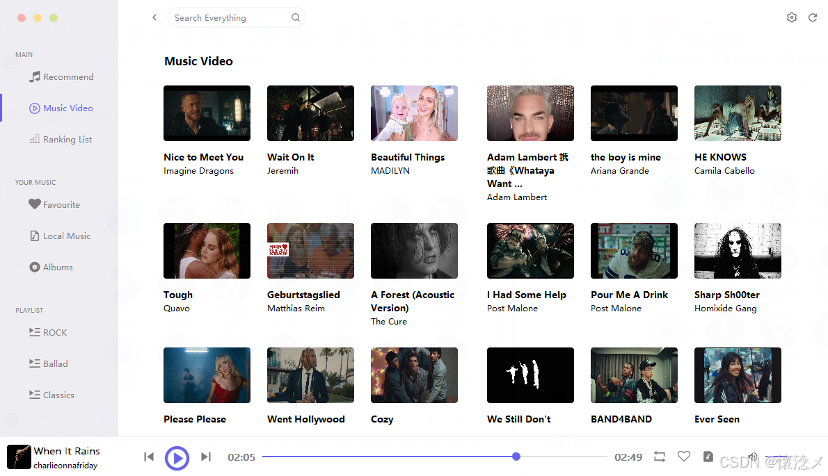Image resolution: width=828 pixels, height=476 pixels.
Task: Mute the volume speaker icon
Action: [753, 457]
